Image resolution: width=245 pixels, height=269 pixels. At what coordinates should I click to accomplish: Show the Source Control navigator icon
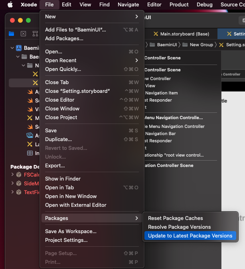coord(24,34)
